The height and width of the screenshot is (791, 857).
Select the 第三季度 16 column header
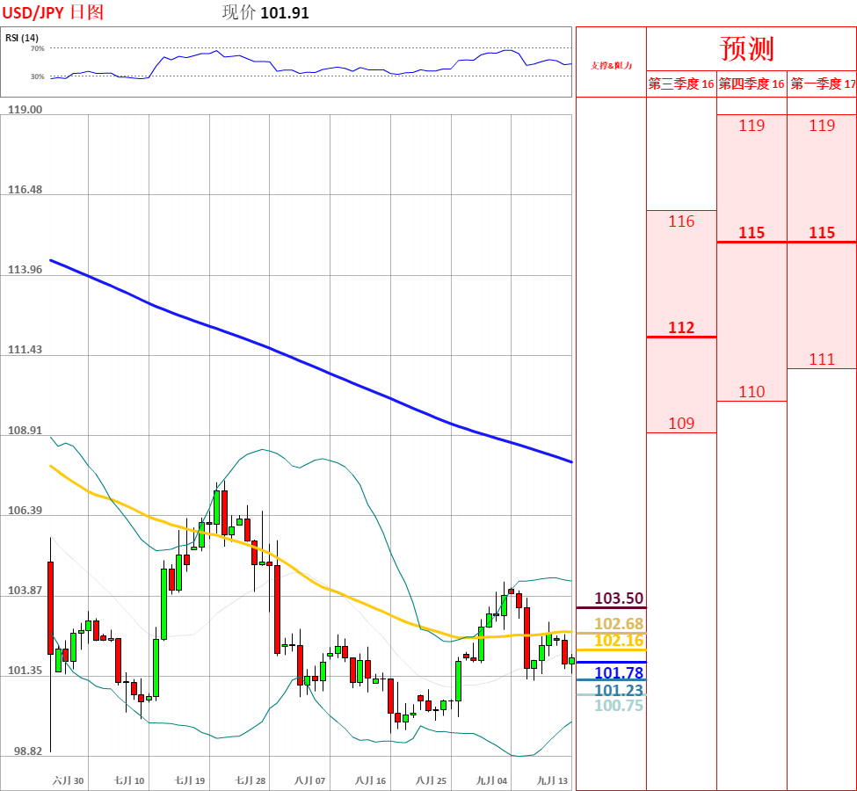pyautogui.click(x=681, y=83)
